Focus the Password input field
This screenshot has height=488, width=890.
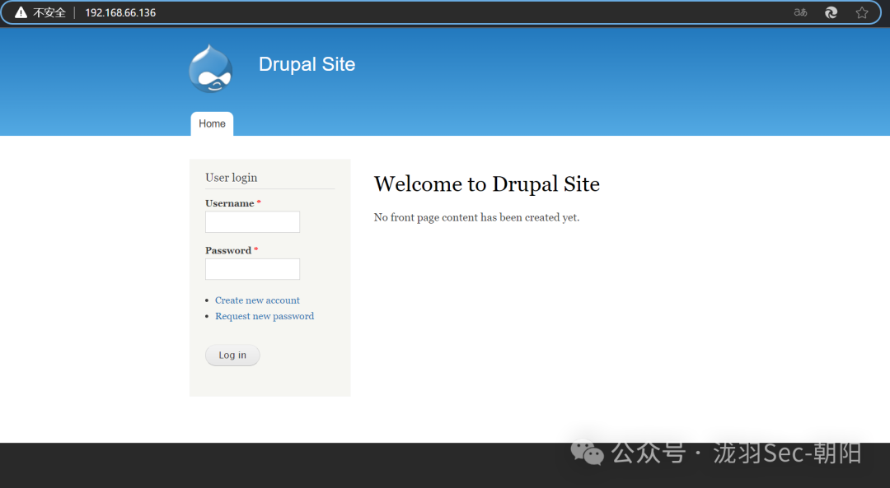click(253, 268)
